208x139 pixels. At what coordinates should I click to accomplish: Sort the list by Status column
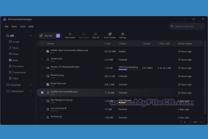[x=122, y=43]
